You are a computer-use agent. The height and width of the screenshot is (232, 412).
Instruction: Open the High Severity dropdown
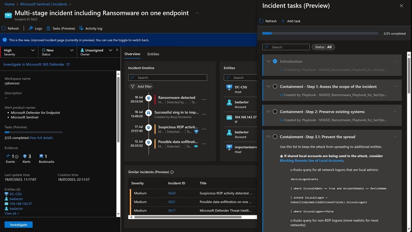tap(19, 52)
